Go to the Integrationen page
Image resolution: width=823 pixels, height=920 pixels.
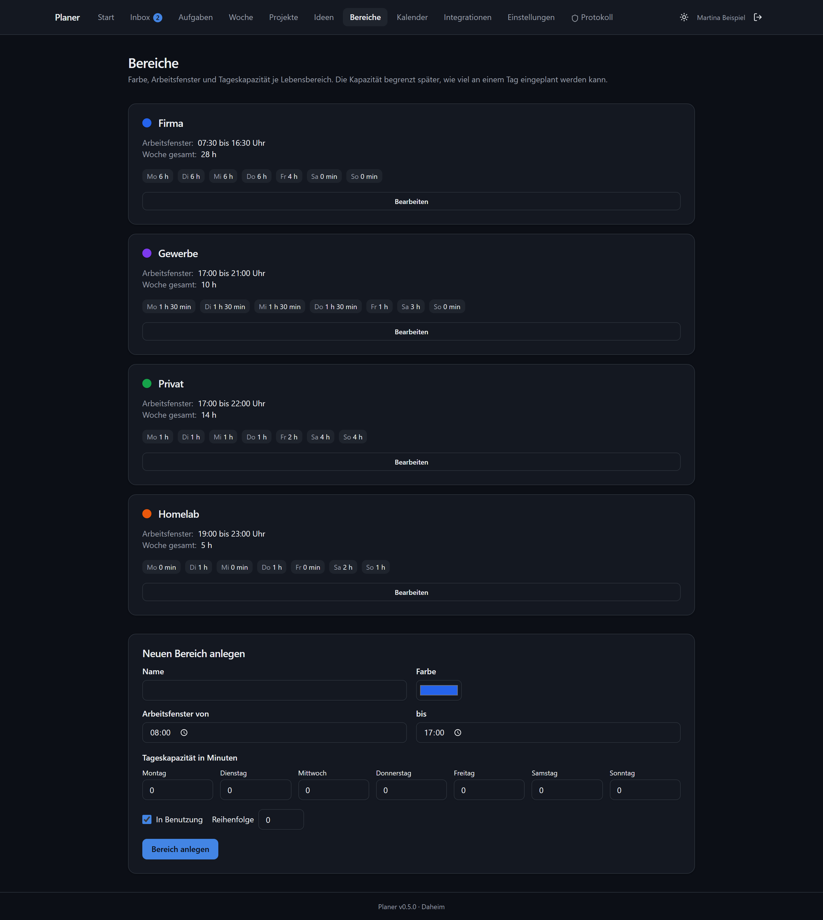coord(467,17)
